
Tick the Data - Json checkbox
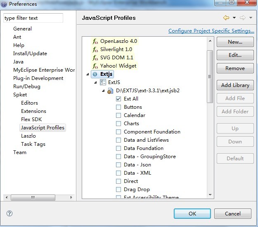click(118, 165)
